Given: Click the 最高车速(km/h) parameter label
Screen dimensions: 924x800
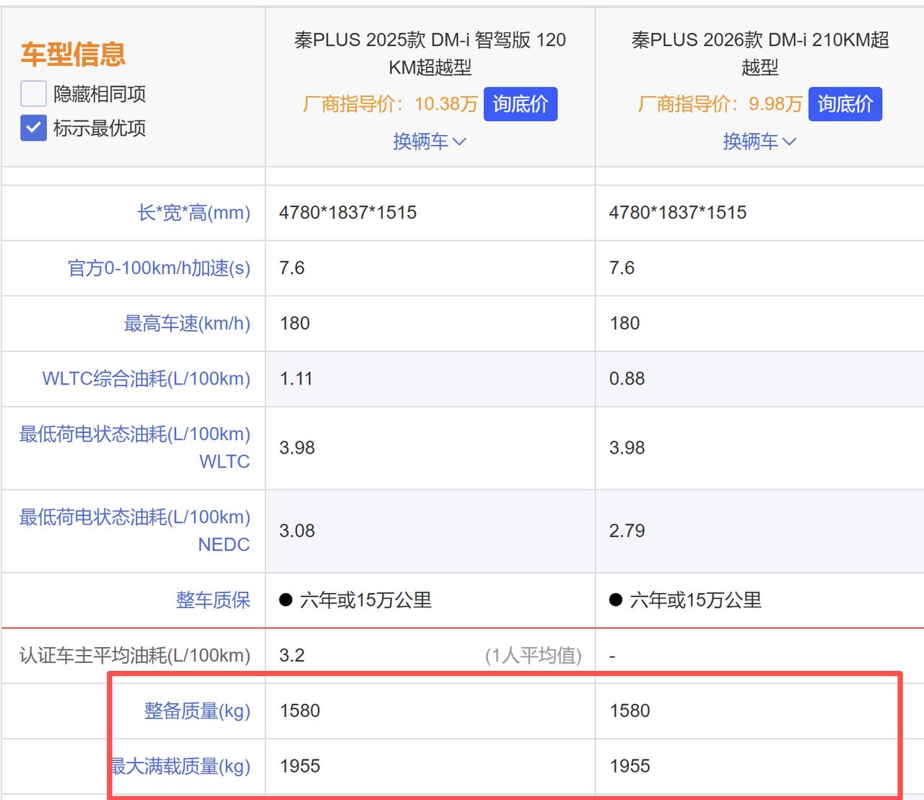Looking at the screenshot, I should [187, 324].
